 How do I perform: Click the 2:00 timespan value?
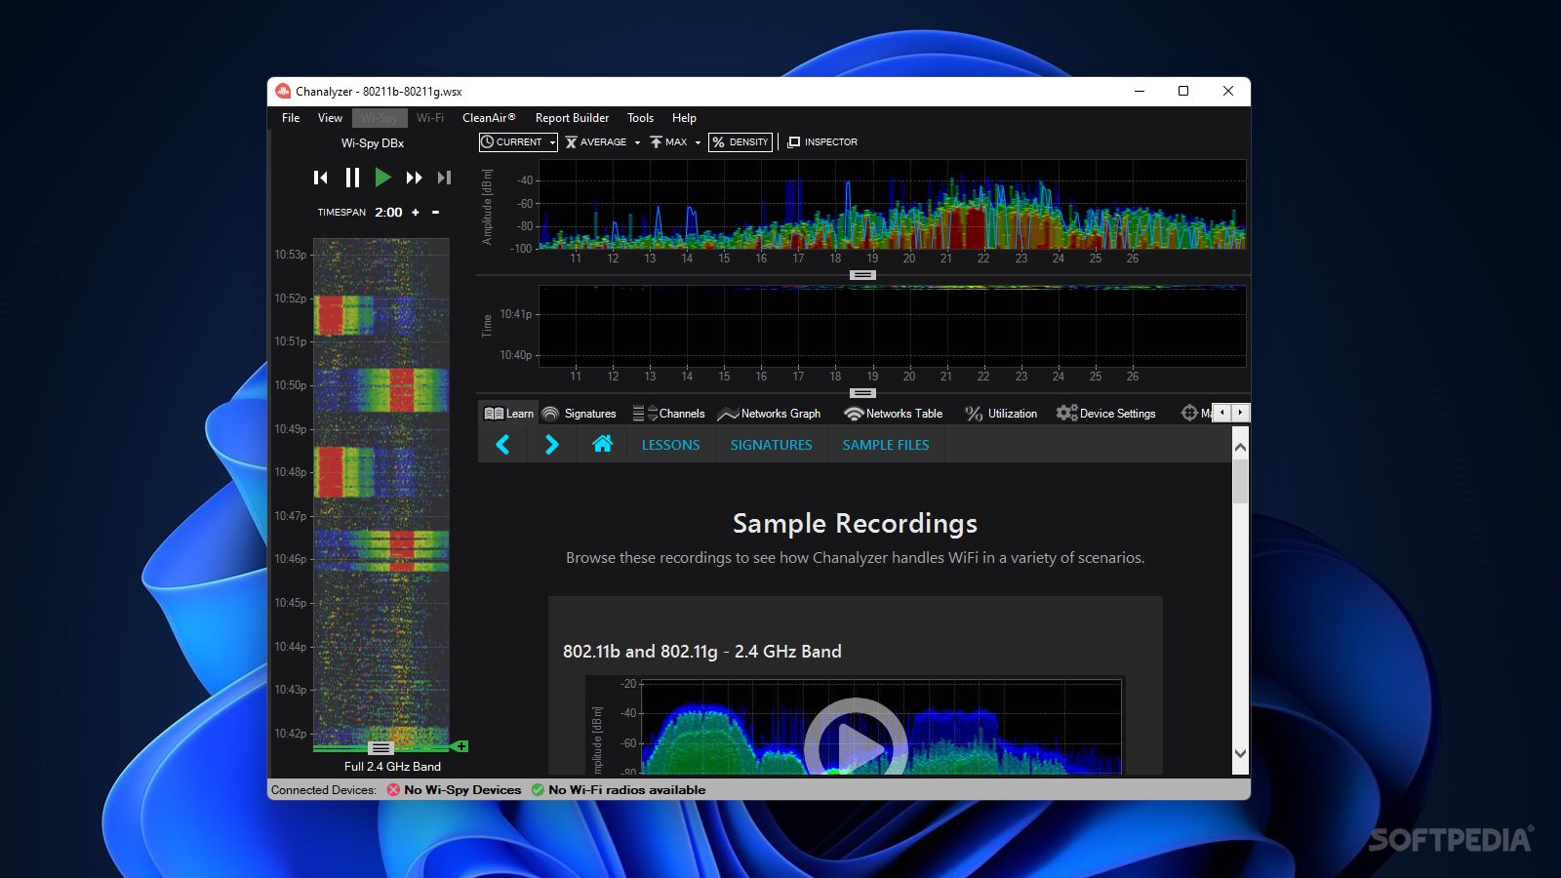(x=388, y=213)
